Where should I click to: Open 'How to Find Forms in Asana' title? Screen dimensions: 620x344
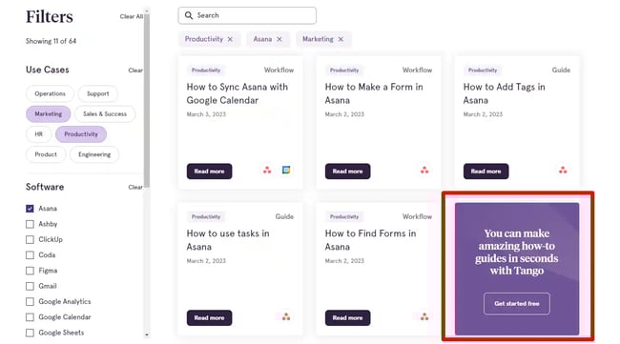(x=370, y=240)
